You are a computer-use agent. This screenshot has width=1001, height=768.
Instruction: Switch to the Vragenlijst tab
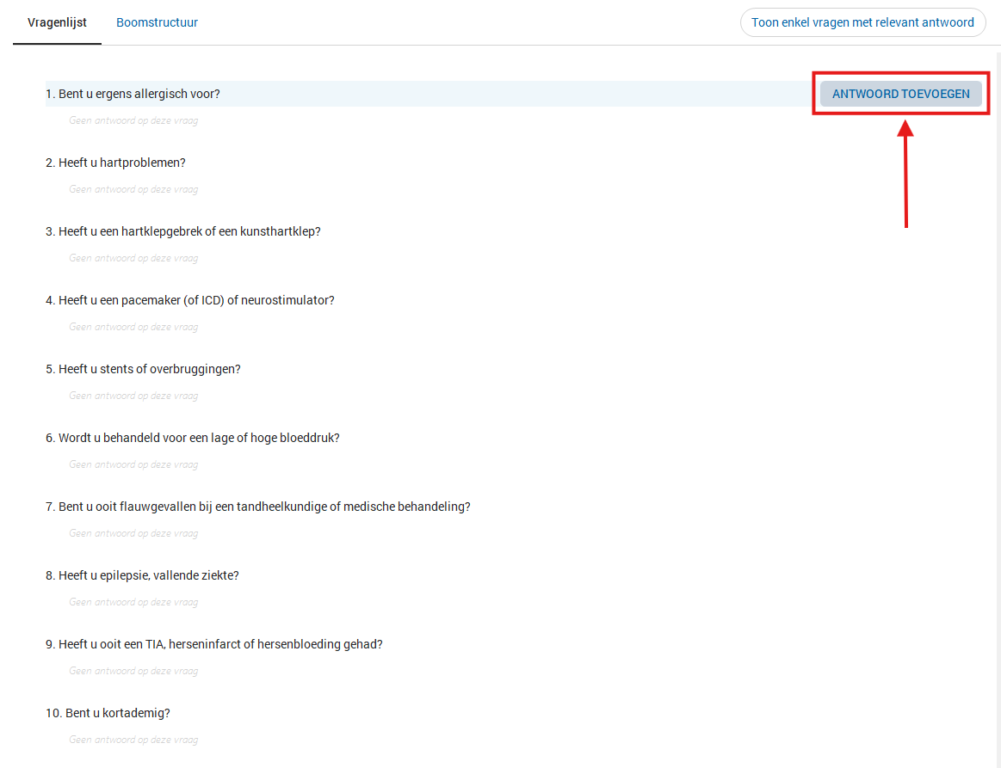tap(57, 22)
